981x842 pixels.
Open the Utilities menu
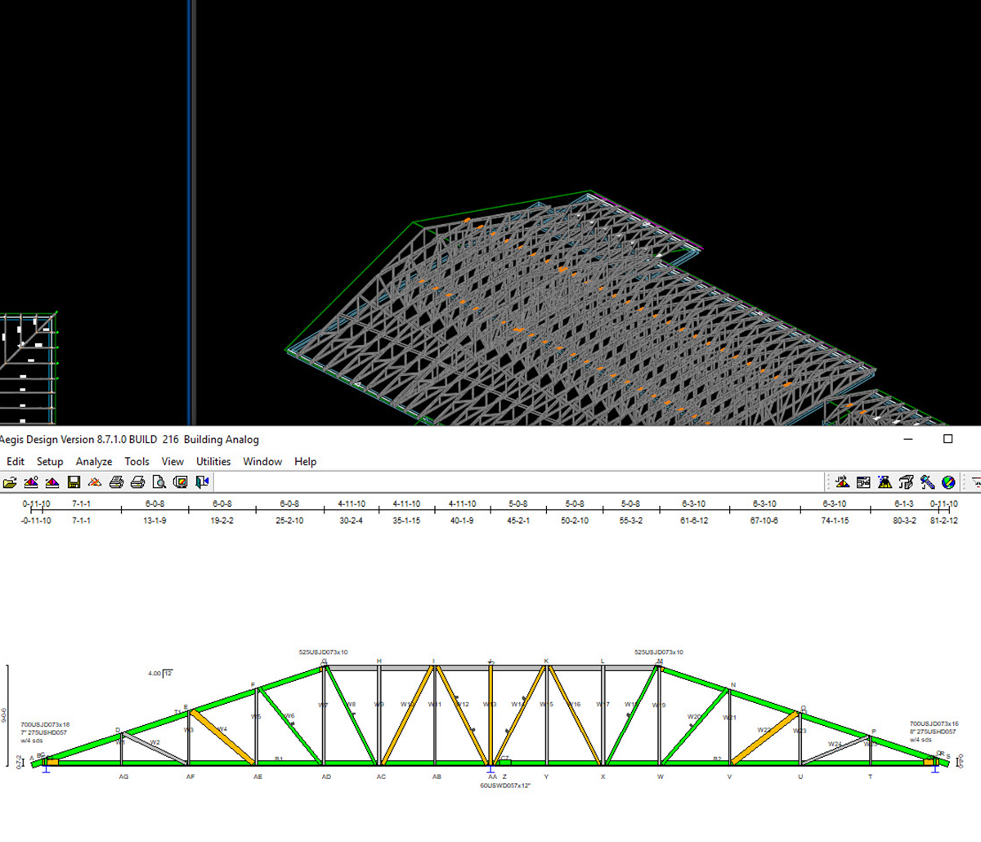pos(213,461)
